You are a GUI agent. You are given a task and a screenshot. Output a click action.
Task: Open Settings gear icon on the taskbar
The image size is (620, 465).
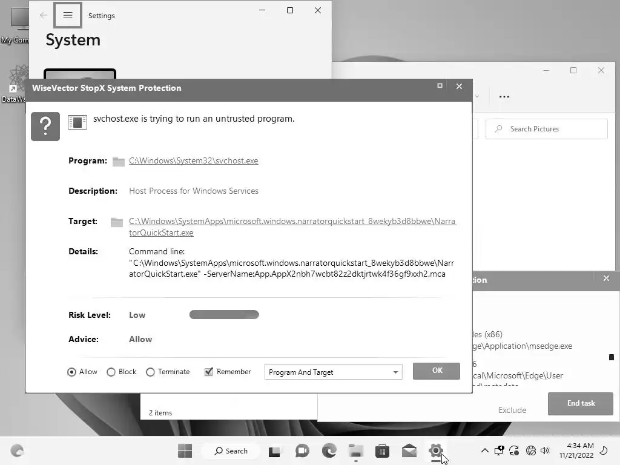pos(436,450)
